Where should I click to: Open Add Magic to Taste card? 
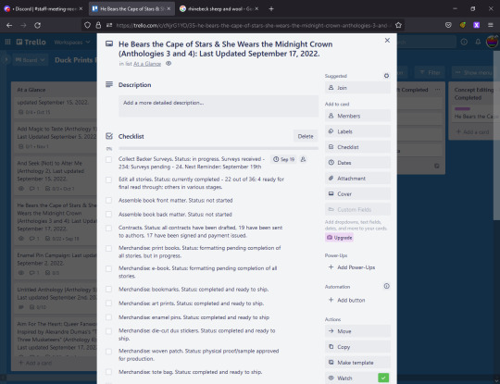(55, 137)
